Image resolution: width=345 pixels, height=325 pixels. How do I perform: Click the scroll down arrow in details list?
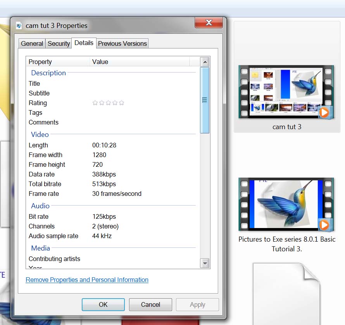tap(205, 263)
